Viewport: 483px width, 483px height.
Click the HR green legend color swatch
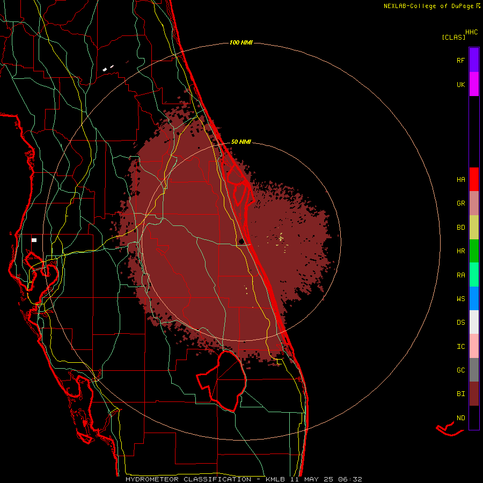click(x=474, y=251)
